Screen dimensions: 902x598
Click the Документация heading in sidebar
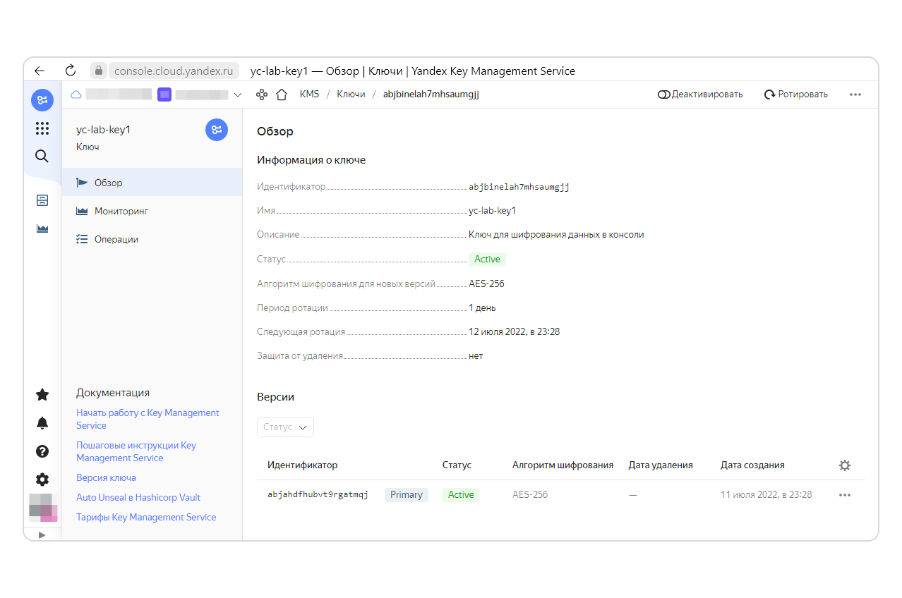113,393
